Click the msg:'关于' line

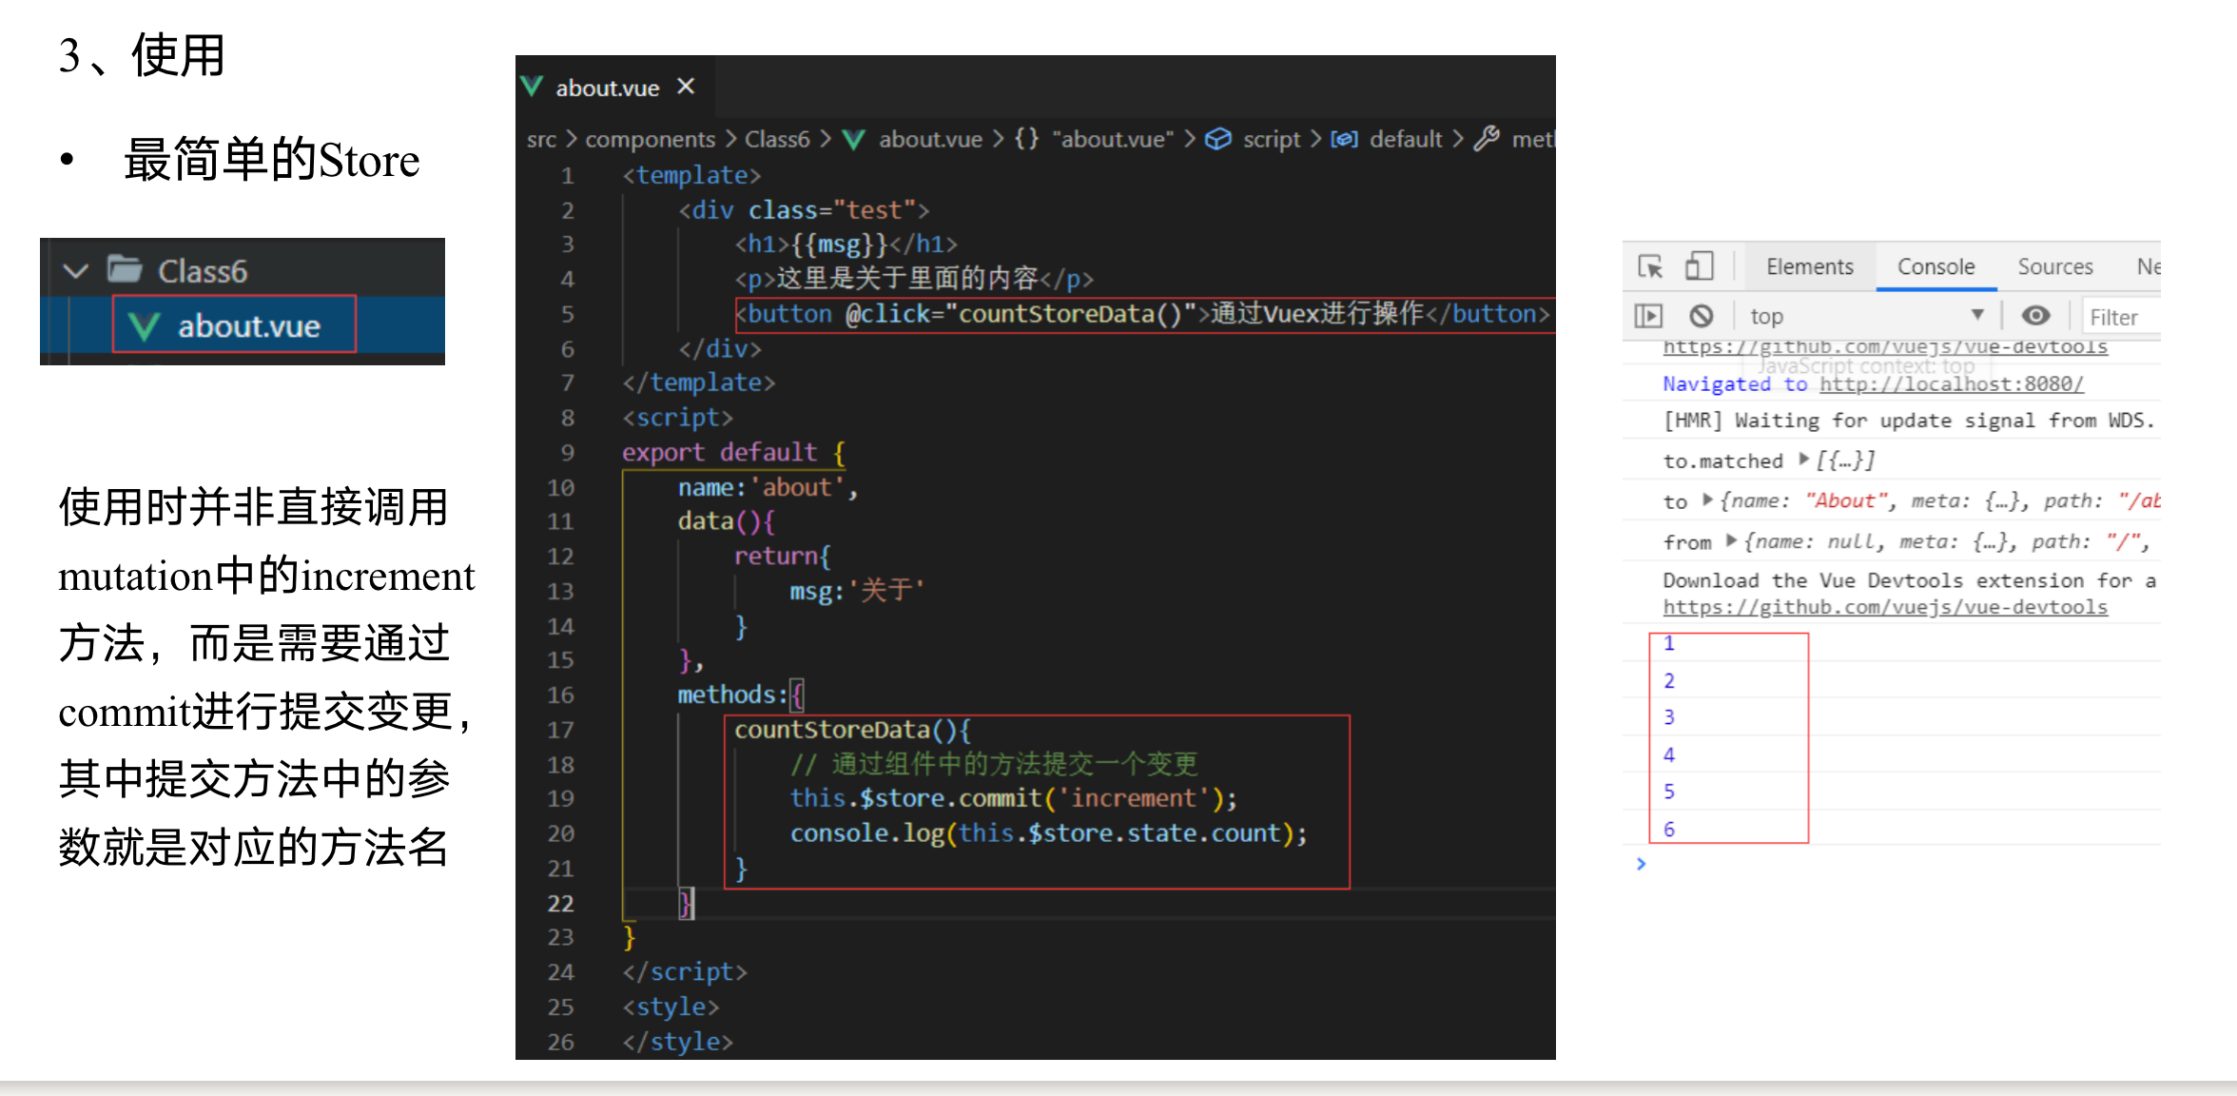pos(857,591)
